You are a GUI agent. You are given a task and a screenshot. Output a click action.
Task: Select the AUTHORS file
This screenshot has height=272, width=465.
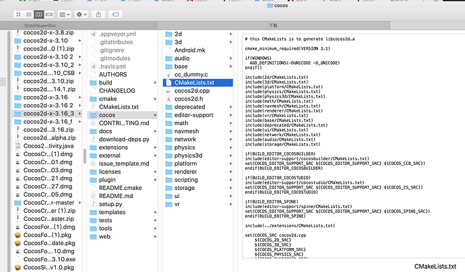tap(123, 75)
